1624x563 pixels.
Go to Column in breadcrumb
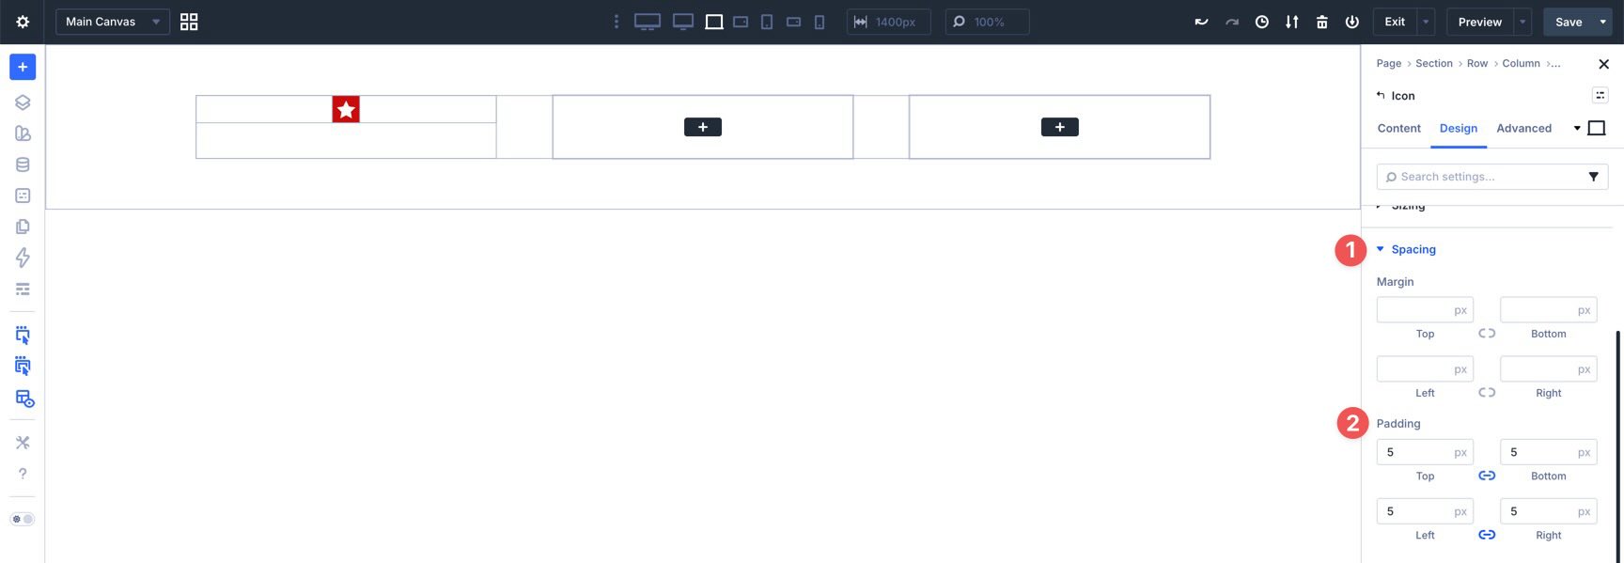click(1521, 64)
